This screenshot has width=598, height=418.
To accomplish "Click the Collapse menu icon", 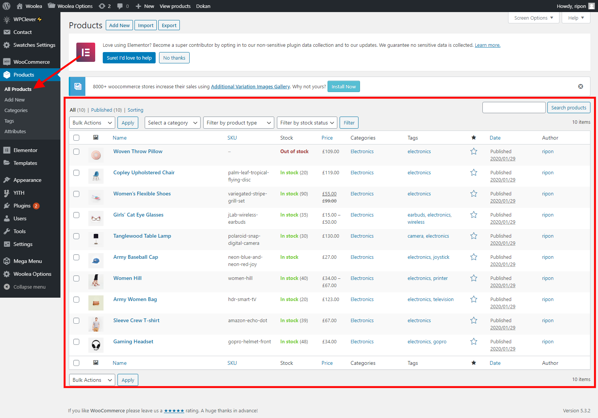I will (7, 287).
